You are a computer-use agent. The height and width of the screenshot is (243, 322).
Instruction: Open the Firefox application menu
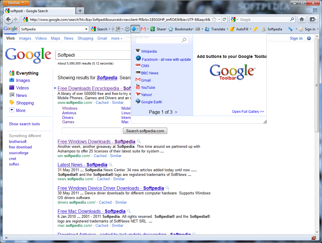click(x=16, y=3)
